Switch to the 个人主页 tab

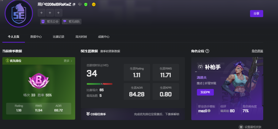(13, 37)
